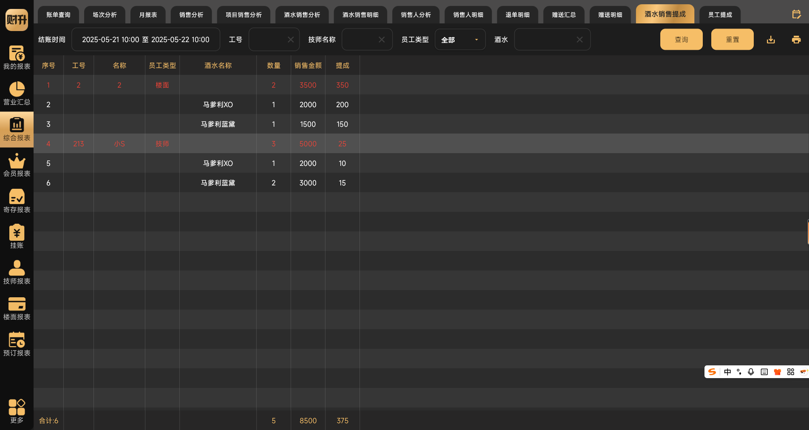Toggle IME punctuation mode icon
809x430 pixels.
[739, 372]
